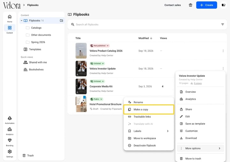Open three-dot menu for Velora Investor Update

click(x=223, y=69)
